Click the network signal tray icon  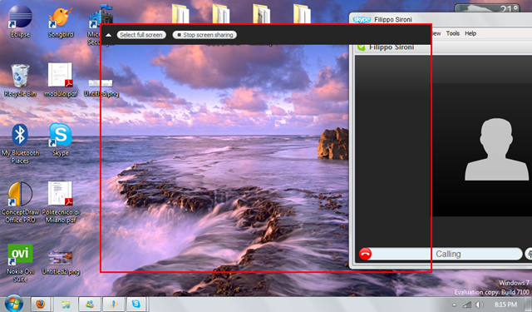467,305
